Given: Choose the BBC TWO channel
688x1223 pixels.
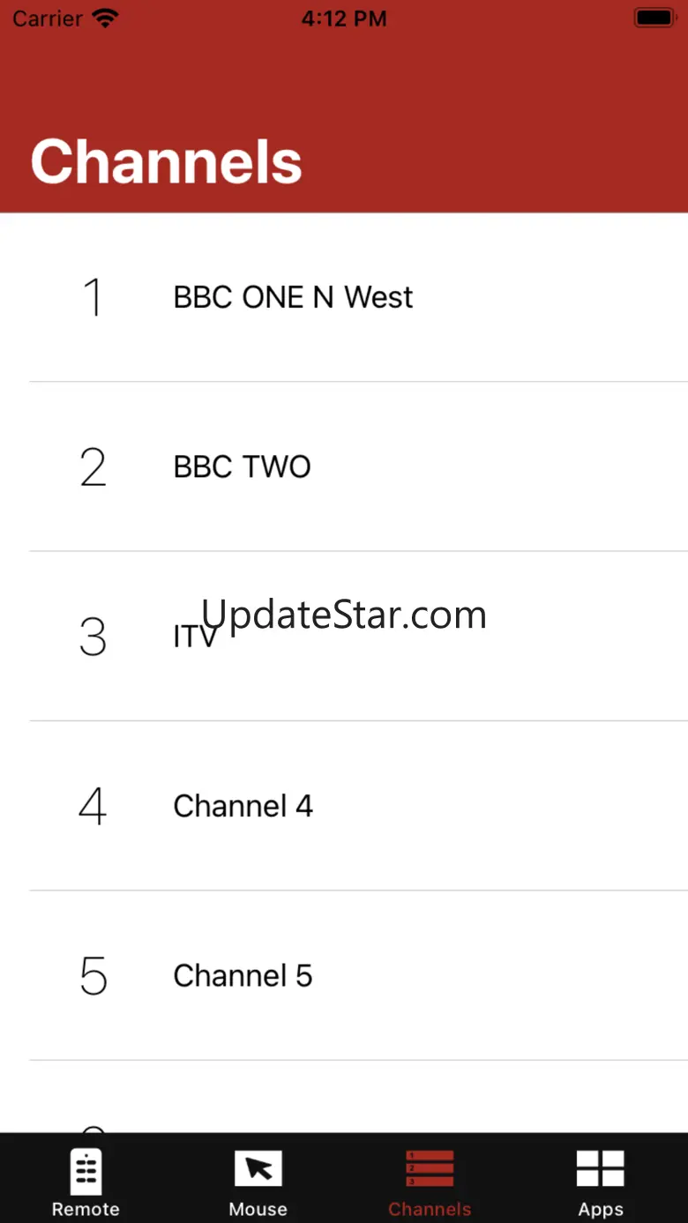Looking at the screenshot, I should click(x=242, y=466).
